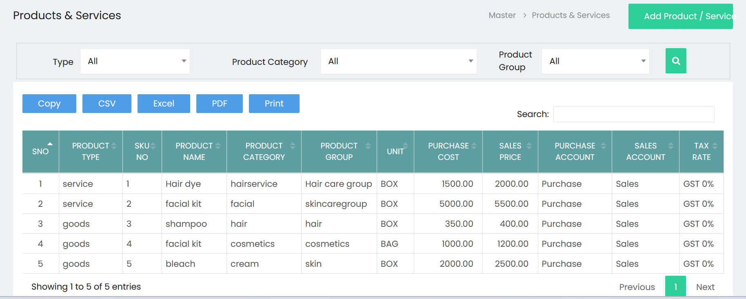Click the Copy button

49,104
